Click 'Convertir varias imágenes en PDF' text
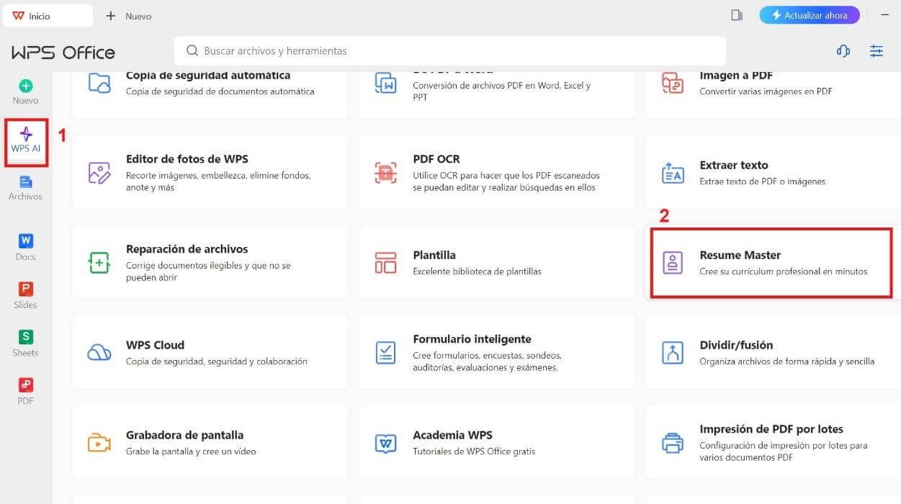 pyautogui.click(x=766, y=91)
